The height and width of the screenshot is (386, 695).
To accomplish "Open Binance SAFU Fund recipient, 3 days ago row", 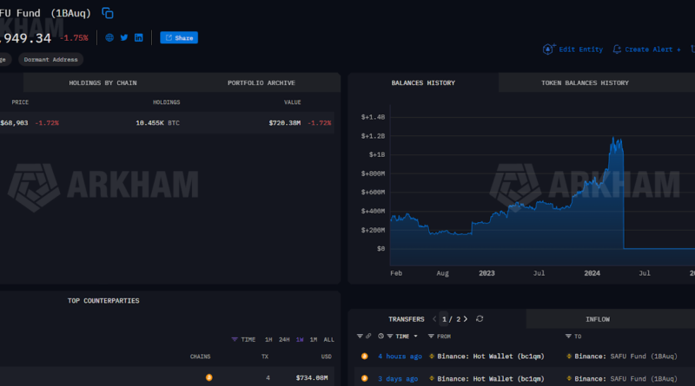I will (625, 379).
